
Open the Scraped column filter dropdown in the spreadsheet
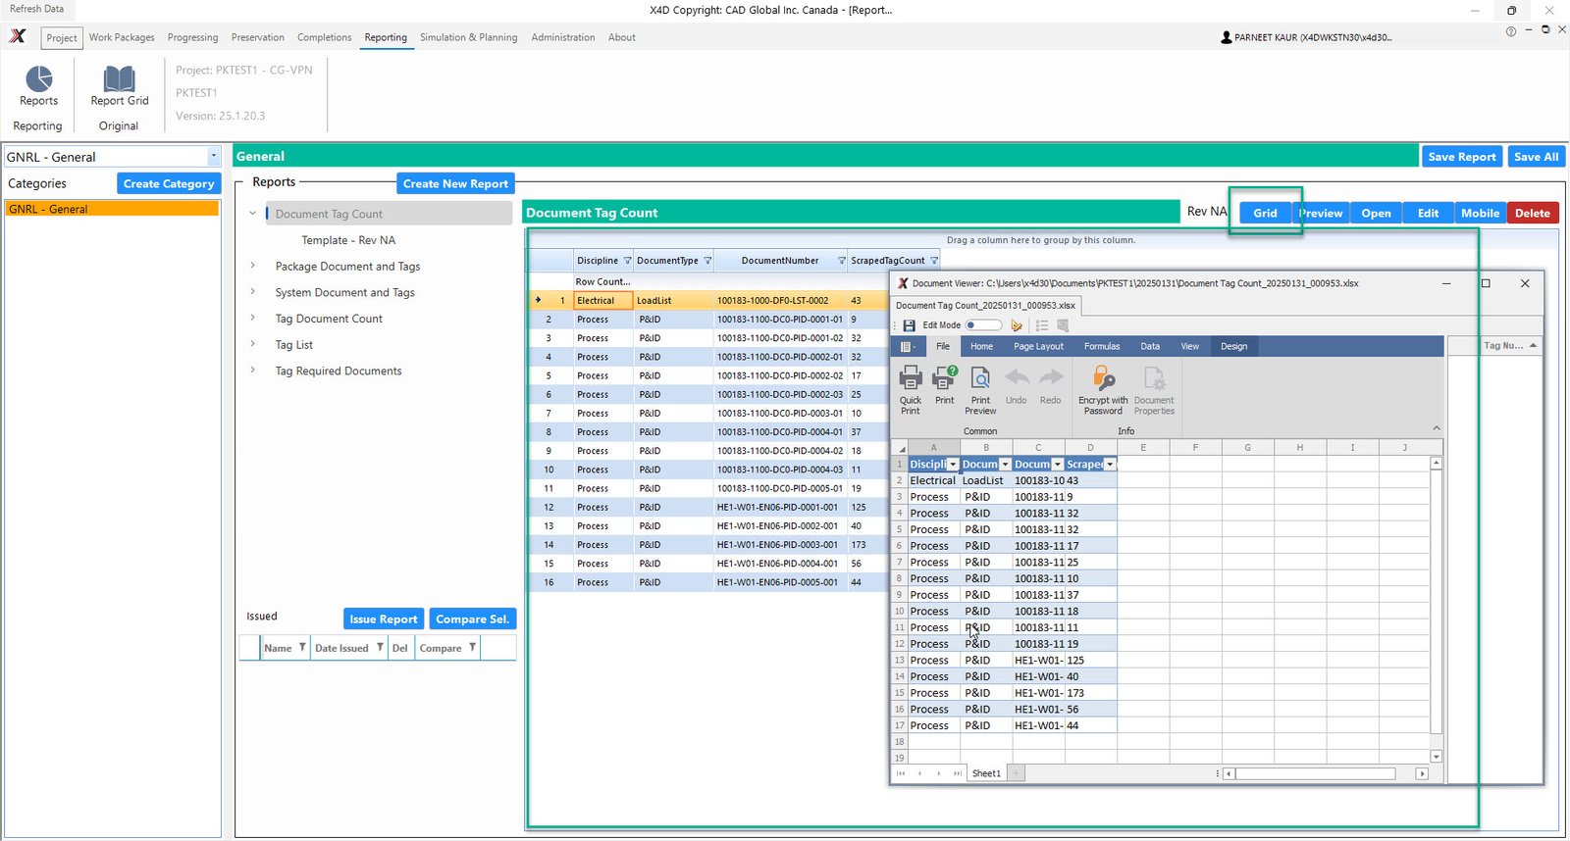click(1110, 465)
